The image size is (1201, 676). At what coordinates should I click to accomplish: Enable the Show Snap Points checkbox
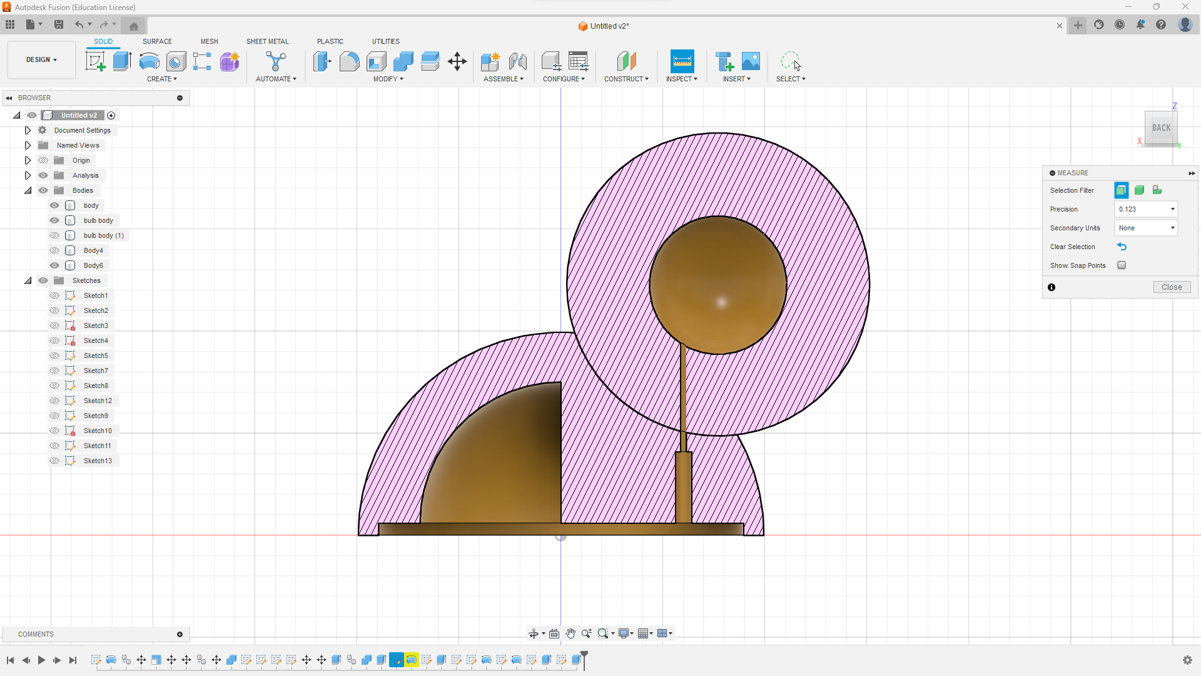[1122, 265]
